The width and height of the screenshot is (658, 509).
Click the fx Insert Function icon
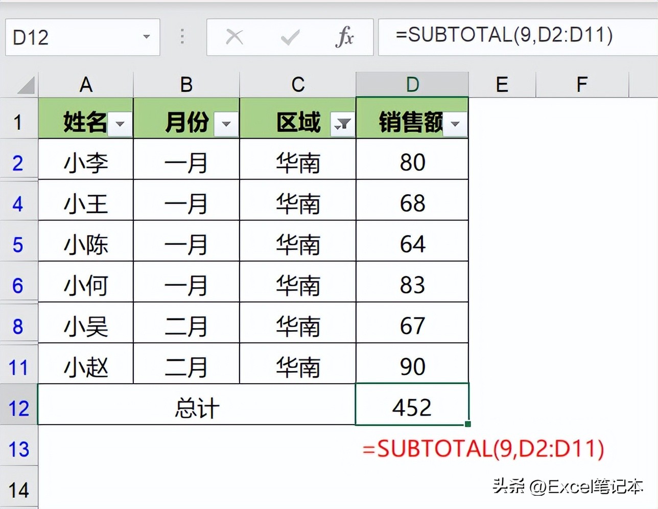[345, 37]
